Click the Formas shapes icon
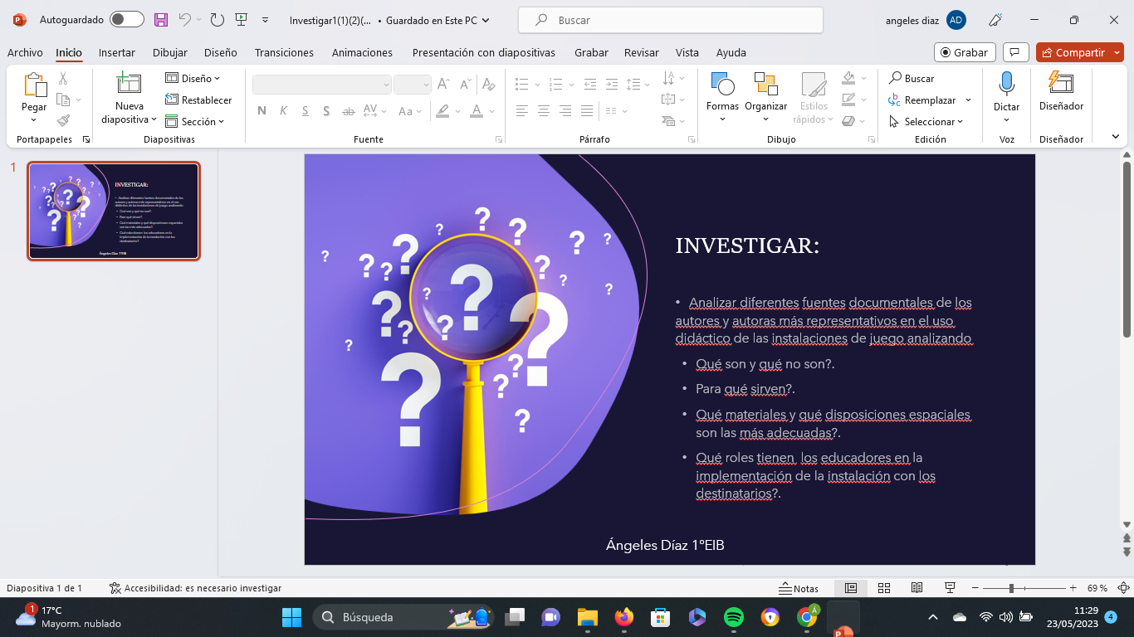Image resolution: width=1134 pixels, height=637 pixels. (x=722, y=84)
